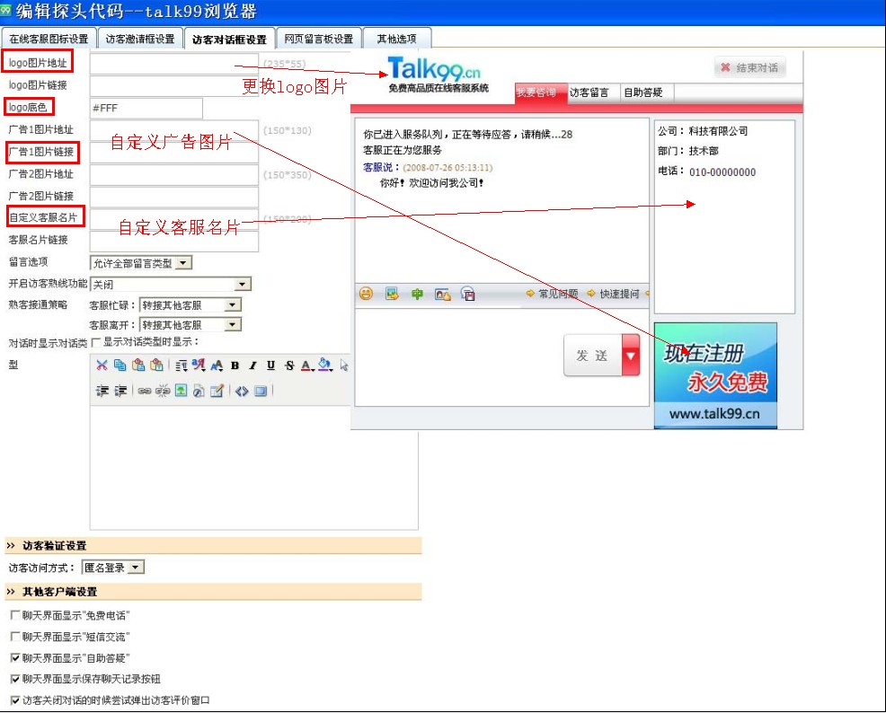The image size is (886, 713).
Task: Toggle underline formatting in the editor
Action: point(270,365)
